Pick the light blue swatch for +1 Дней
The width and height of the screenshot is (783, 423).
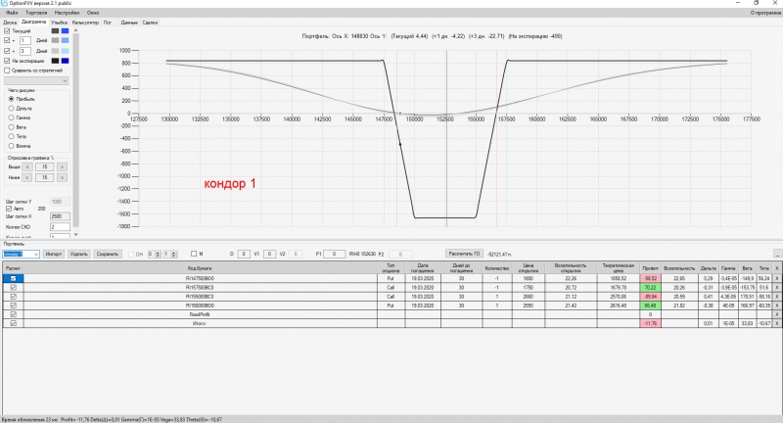coord(65,40)
